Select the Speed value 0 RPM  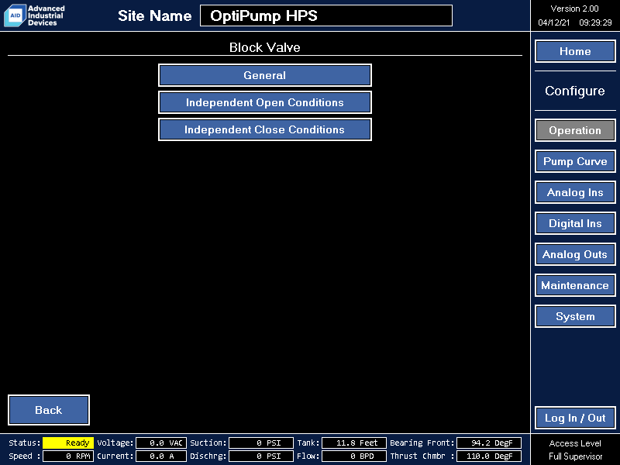[x=68, y=456]
